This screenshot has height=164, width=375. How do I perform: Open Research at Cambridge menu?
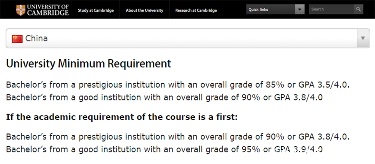196,10
